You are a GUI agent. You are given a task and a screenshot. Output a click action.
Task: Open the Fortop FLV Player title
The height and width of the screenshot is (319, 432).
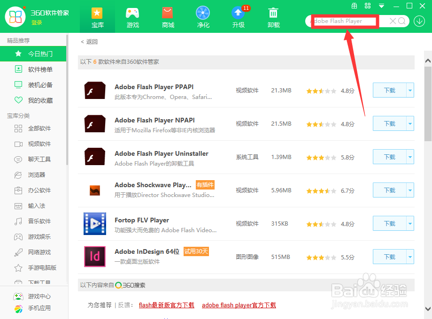(x=142, y=220)
